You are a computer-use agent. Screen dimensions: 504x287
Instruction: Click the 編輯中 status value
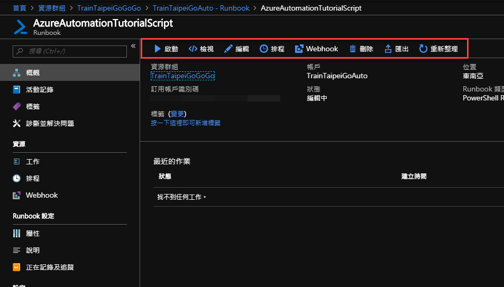317,98
